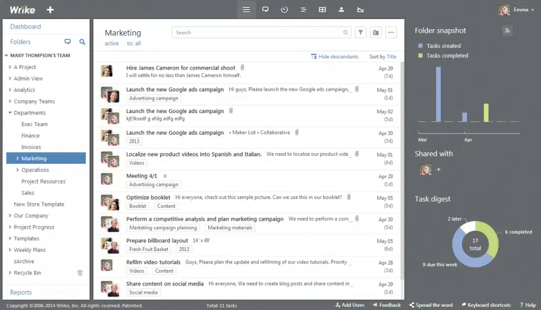Select the zArchive folder

[x=24, y=261]
